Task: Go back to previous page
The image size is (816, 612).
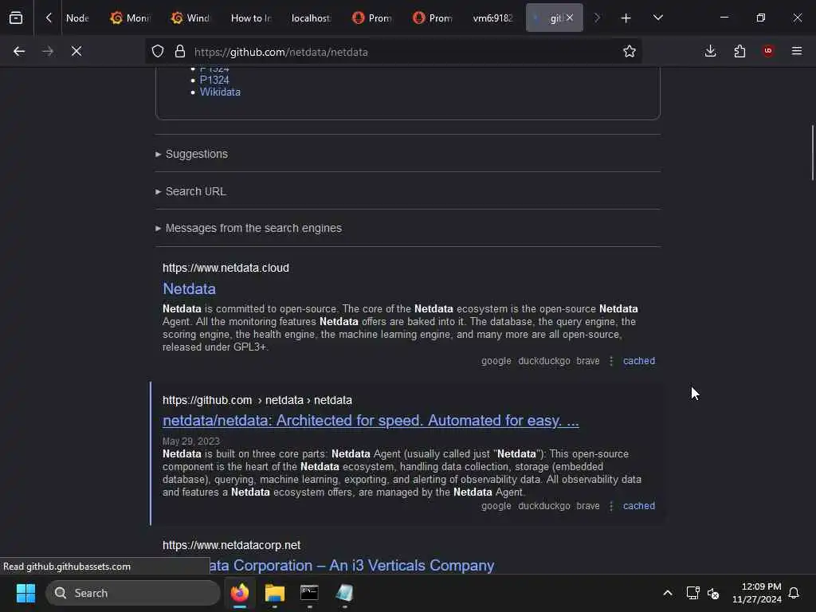Action: (19, 51)
